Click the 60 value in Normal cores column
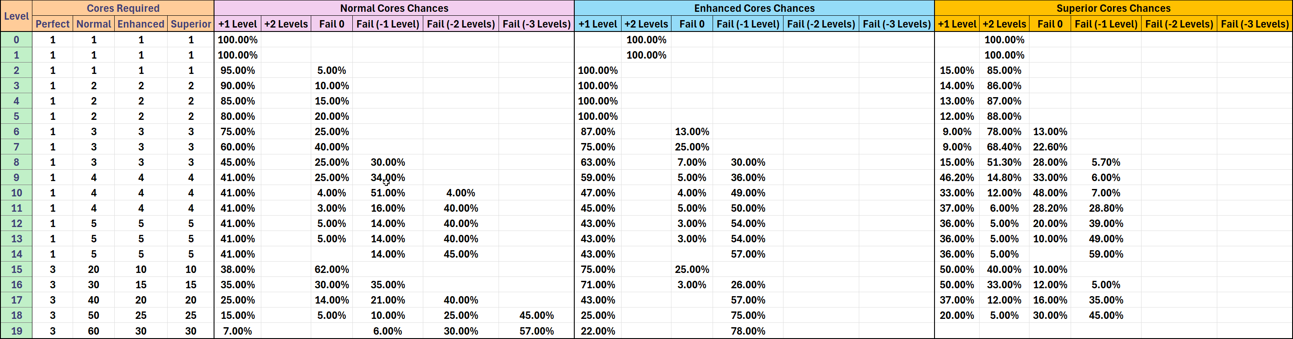The image size is (1293, 339). tap(93, 331)
